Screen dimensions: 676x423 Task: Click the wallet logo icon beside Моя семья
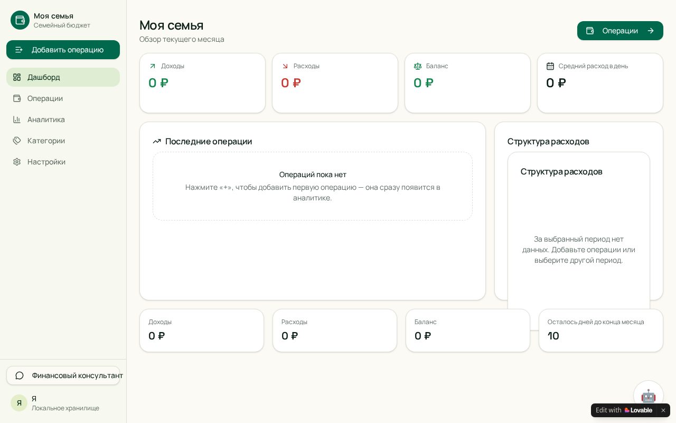[x=20, y=20]
